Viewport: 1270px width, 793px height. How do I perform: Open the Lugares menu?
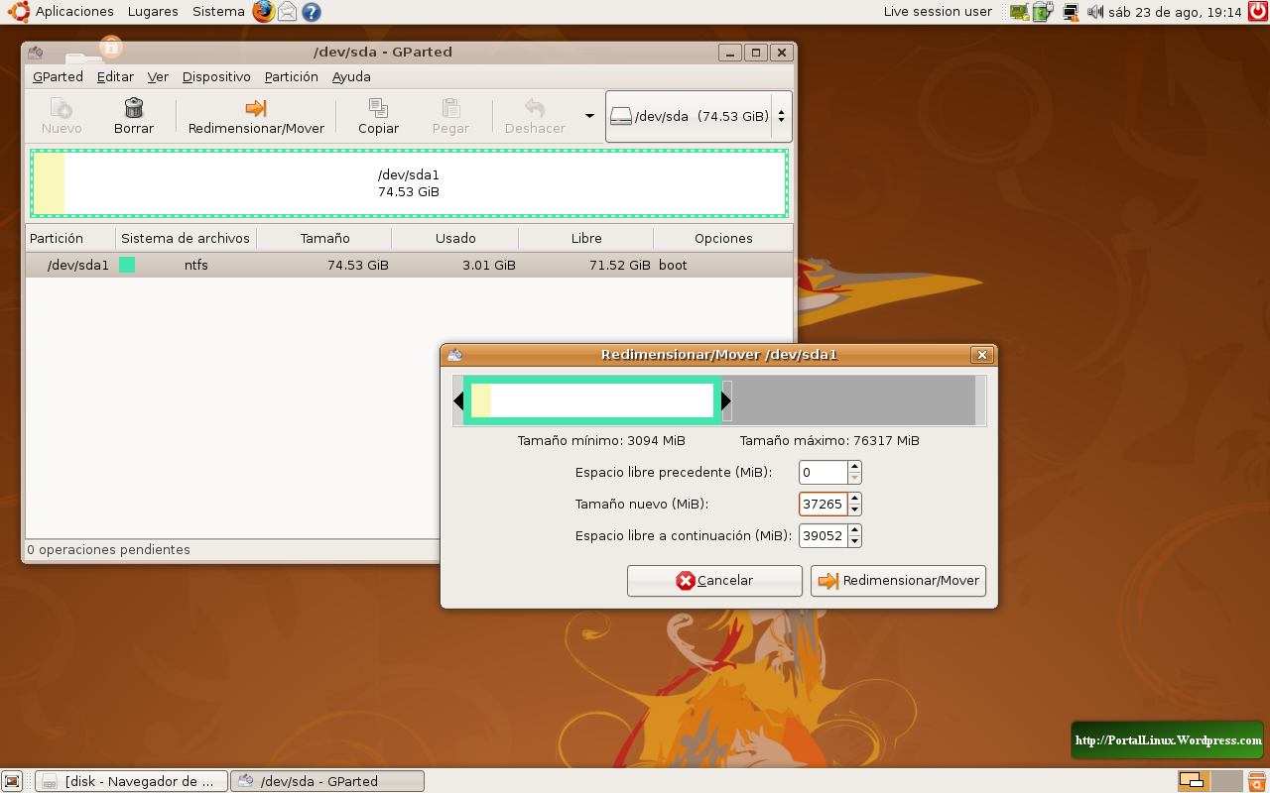pyautogui.click(x=153, y=12)
